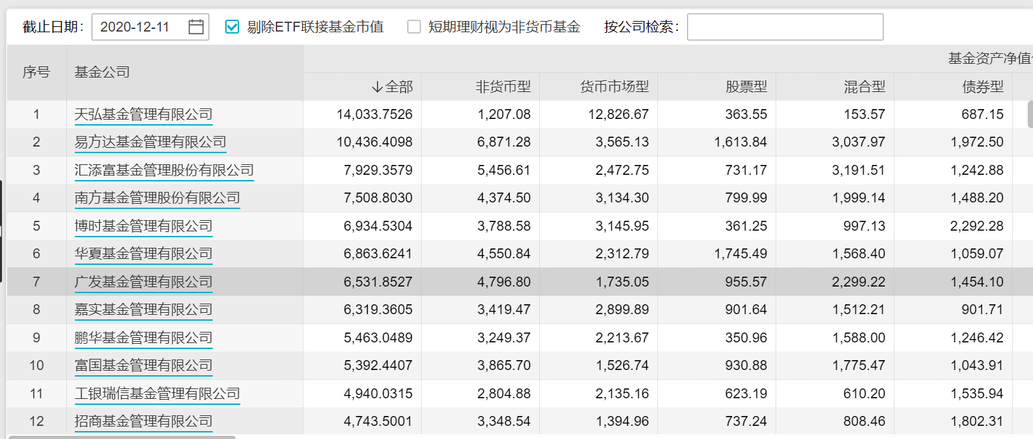Image resolution: width=1033 pixels, height=439 pixels.
Task: Open 南方基金管理股份有限公司 link
Action: click(x=157, y=198)
